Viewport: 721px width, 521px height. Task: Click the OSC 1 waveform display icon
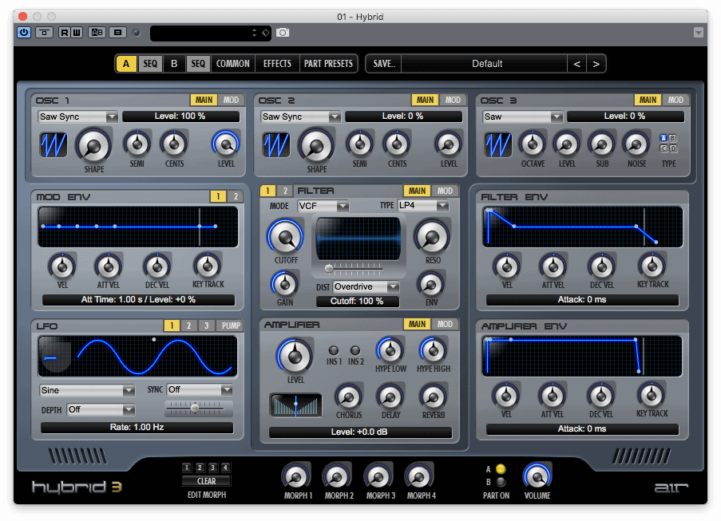point(53,145)
